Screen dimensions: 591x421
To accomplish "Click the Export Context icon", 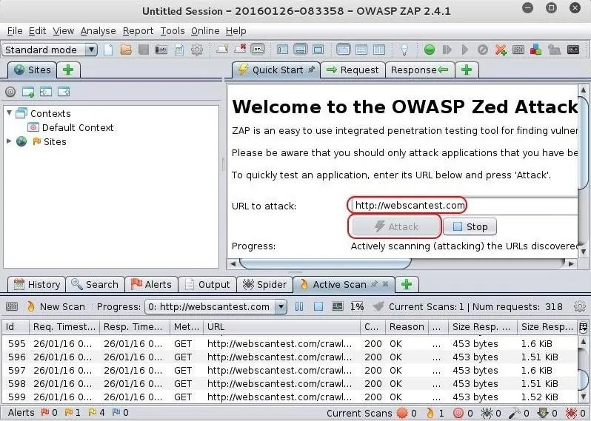I will [x=64, y=92].
